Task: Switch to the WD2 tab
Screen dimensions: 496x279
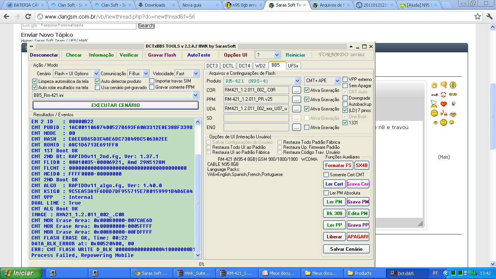Action: pos(260,66)
